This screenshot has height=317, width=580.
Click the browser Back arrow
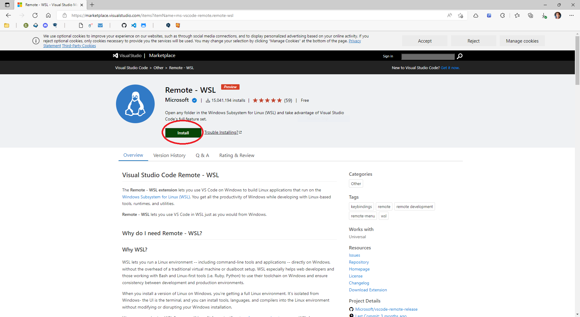8,15
